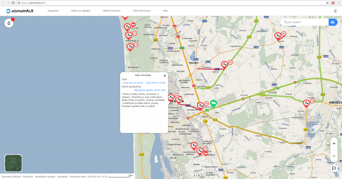Switch to satellite imagery thumbnail
342x179 pixels.
pyautogui.click(x=13, y=163)
